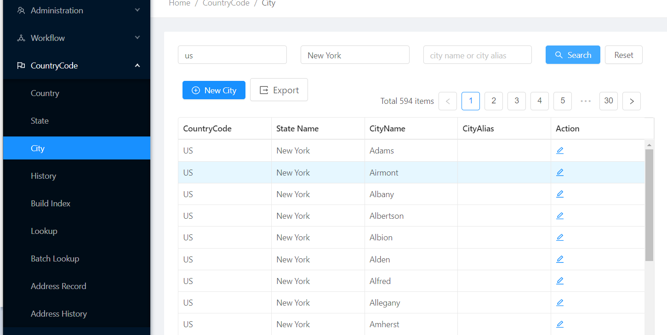Viewport: 667px width, 335px height.
Task: Click the edit pencil icon for Albany
Action: pyautogui.click(x=559, y=194)
